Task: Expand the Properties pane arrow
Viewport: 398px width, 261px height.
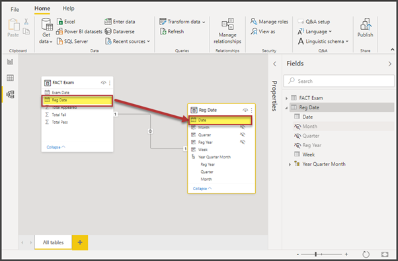Action: coord(274,64)
